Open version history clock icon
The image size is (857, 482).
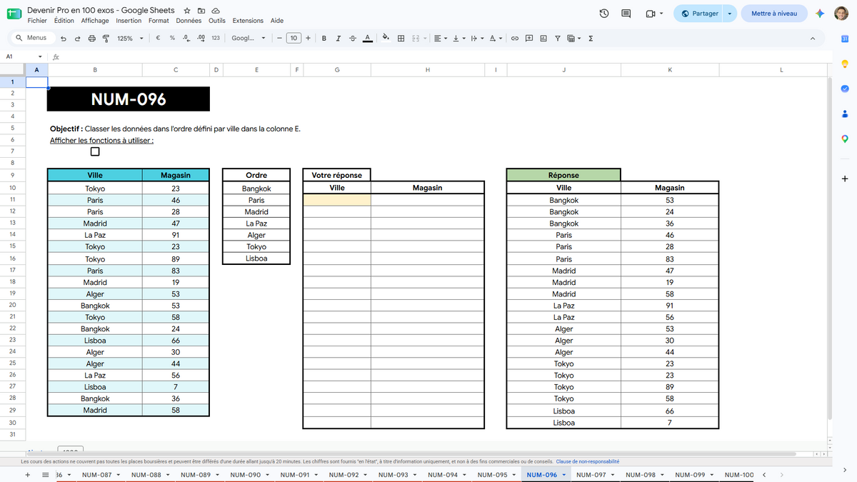(604, 14)
